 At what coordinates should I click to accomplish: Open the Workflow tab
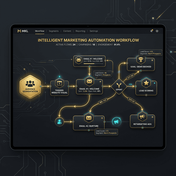[x=40, y=31]
